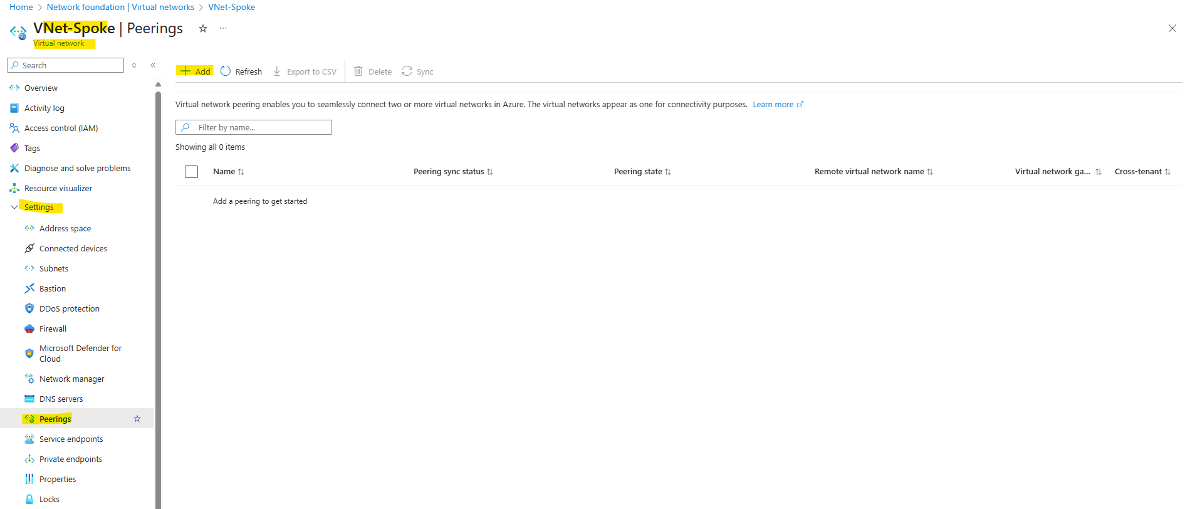Image resolution: width=1190 pixels, height=509 pixels.
Task: Open VNet-Spoke breadcrumb link
Action: [x=231, y=7]
